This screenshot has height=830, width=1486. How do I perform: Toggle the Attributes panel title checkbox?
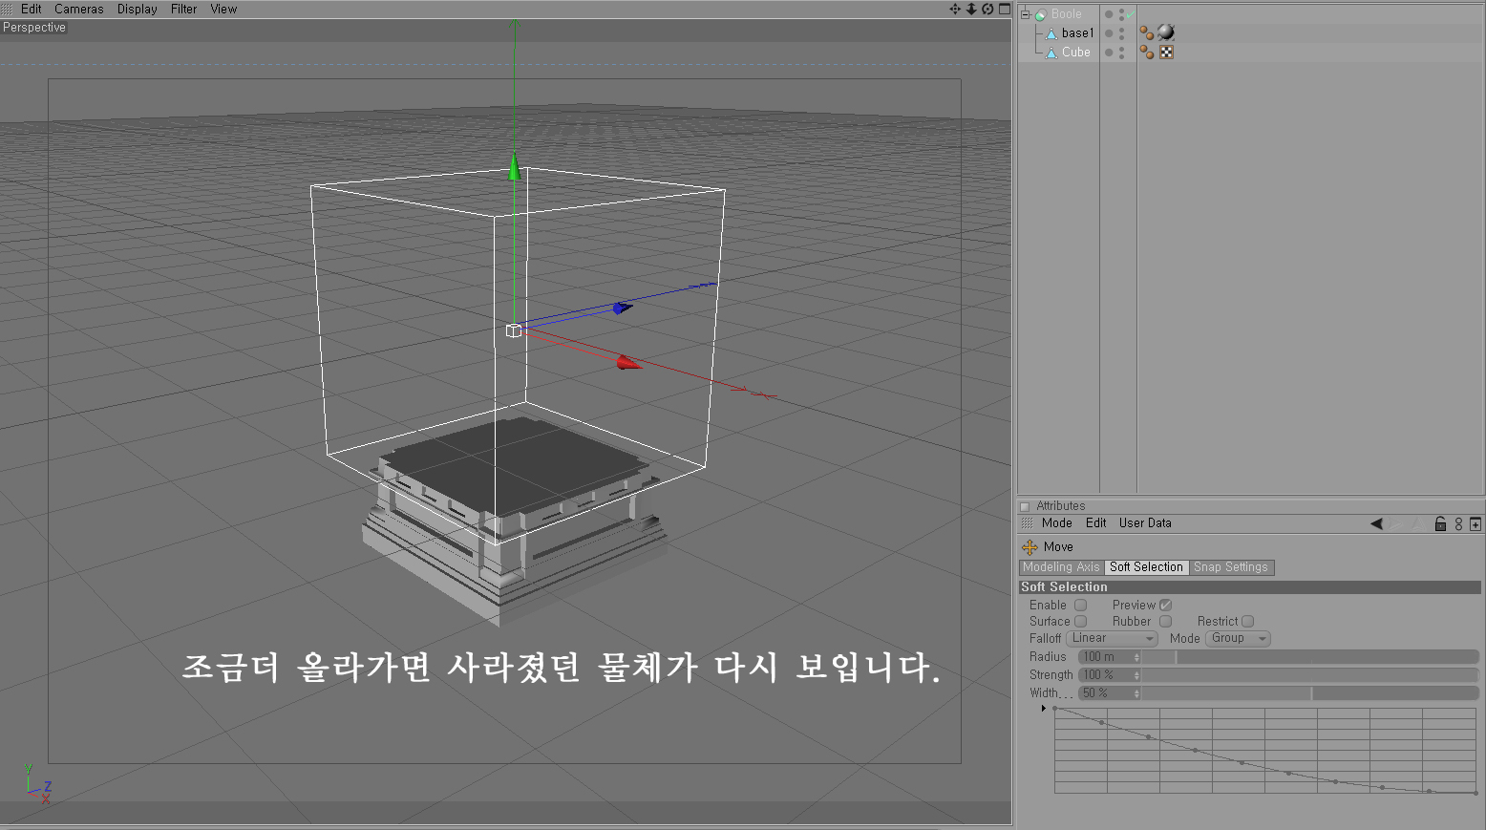coord(1025,506)
